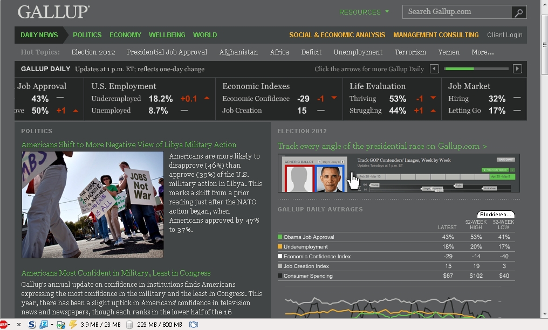Open the Unemployment hot topic
Image resolution: width=548 pixels, height=330 pixels.
pyautogui.click(x=358, y=52)
